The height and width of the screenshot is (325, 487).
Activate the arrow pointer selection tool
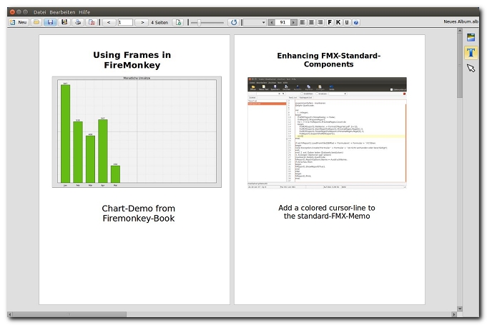click(x=471, y=68)
